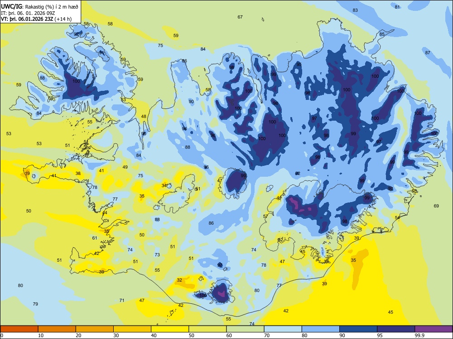453x339 pixels.
Task: Click the map value '34'
Action: (164, 185)
